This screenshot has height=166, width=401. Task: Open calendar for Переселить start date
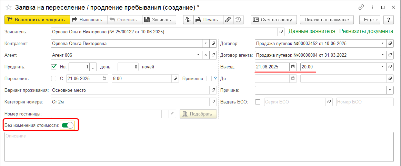click(104, 78)
